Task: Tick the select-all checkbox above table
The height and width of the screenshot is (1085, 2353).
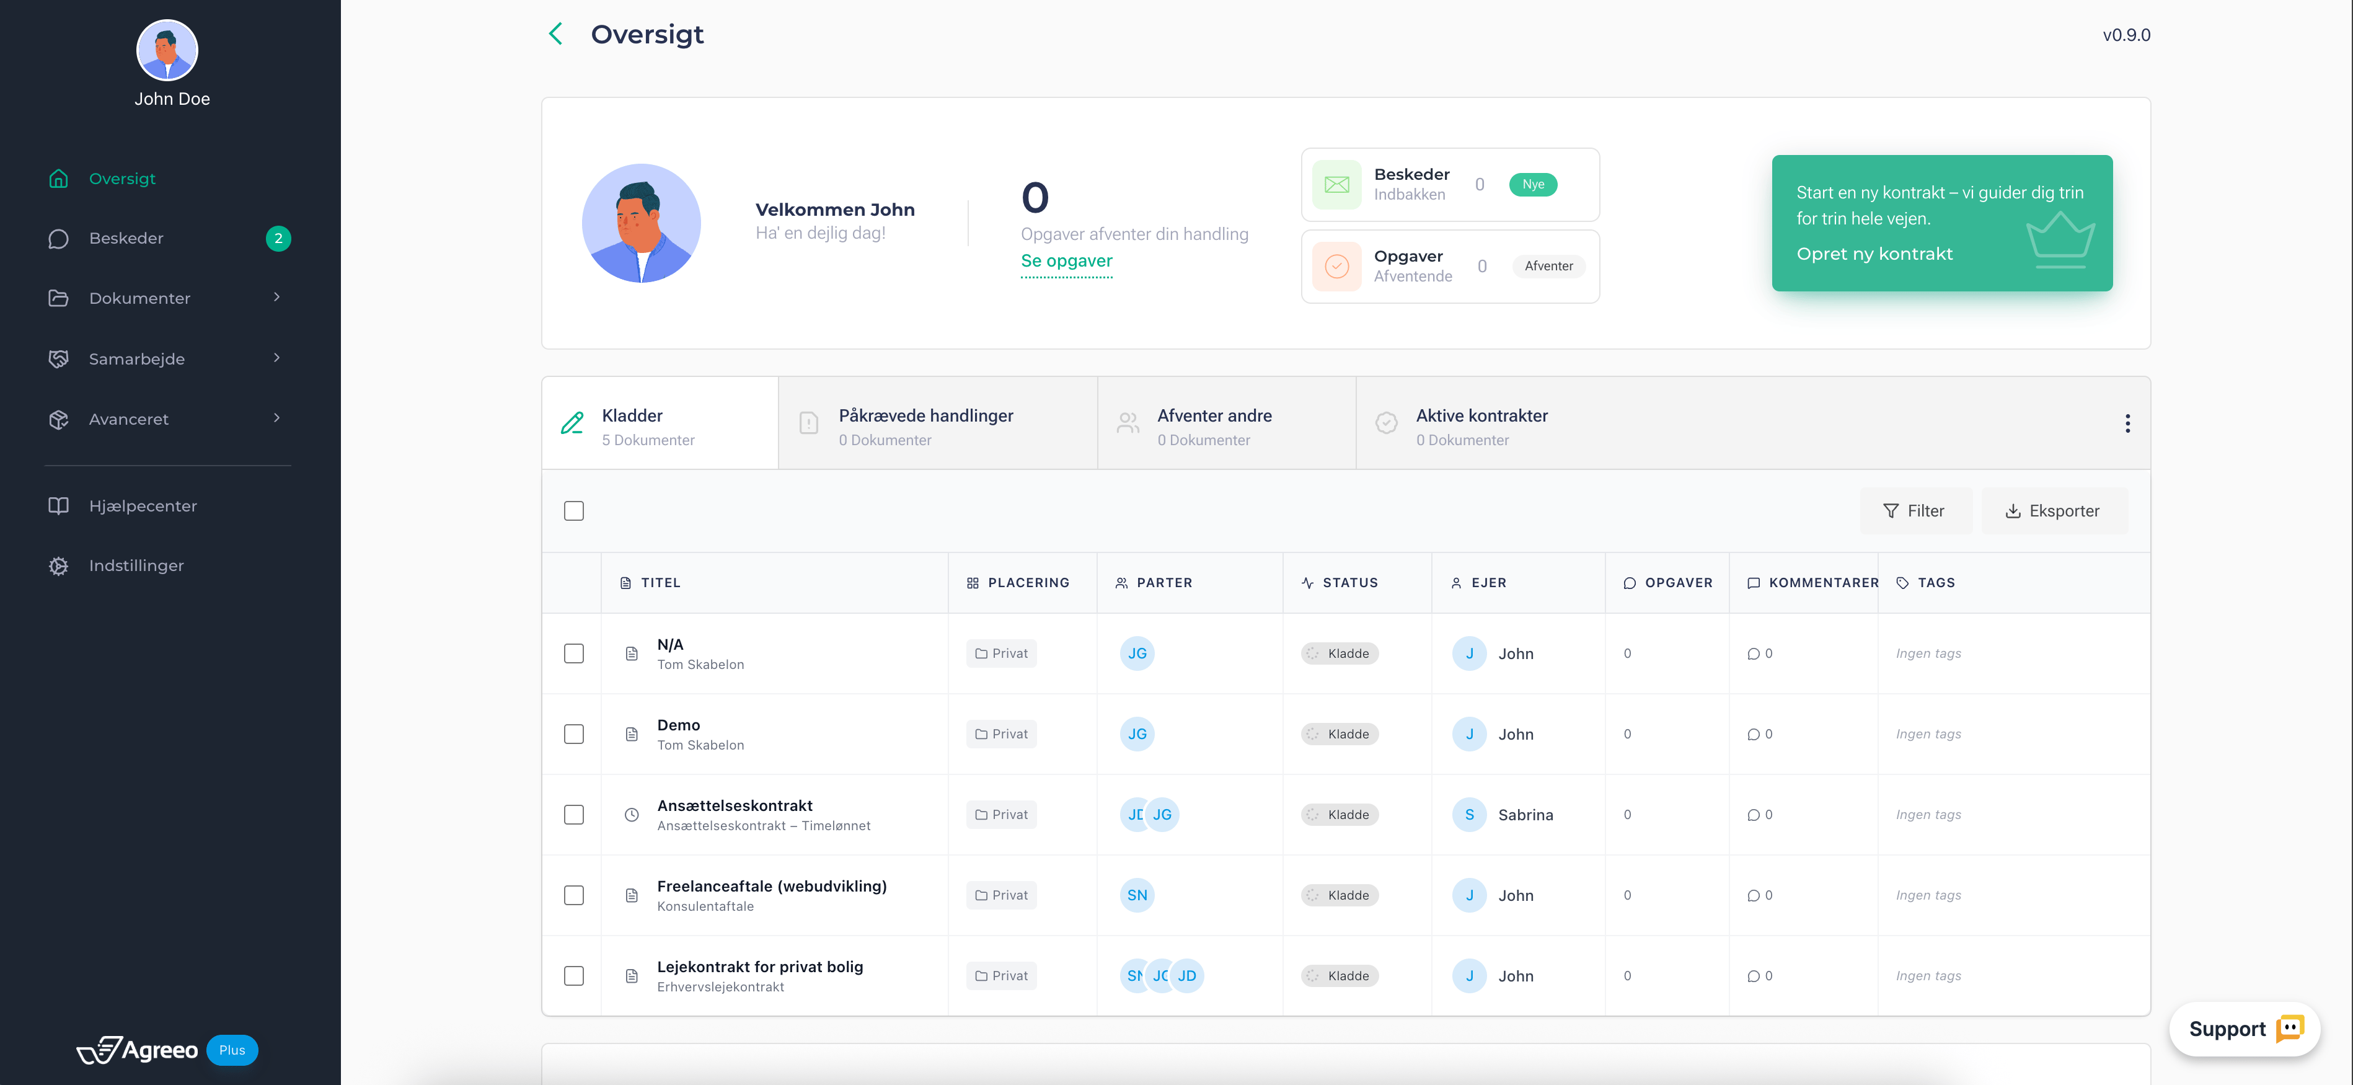Action: point(573,511)
